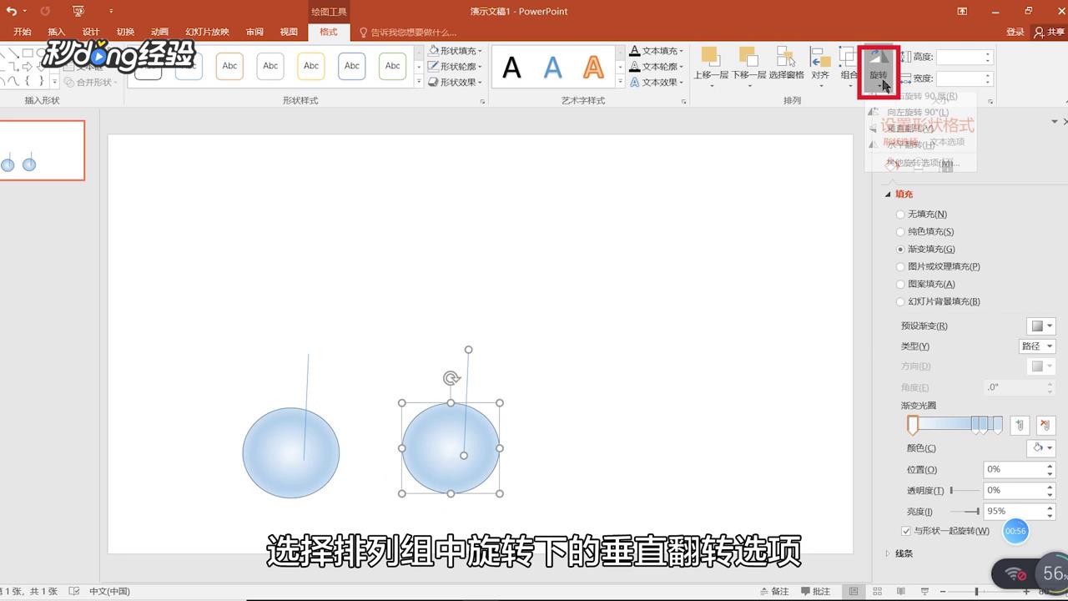Image resolution: width=1068 pixels, height=601 pixels.
Task: Click the Chinese (中文(中国)) language indicator
Action: (109, 591)
